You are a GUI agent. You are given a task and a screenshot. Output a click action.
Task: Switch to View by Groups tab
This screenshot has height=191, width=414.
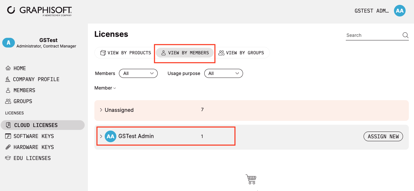pyautogui.click(x=241, y=53)
